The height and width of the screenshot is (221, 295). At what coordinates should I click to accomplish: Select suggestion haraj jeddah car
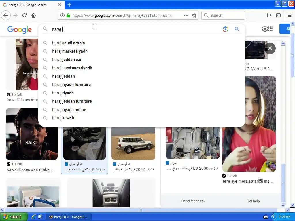[x=142, y=60]
